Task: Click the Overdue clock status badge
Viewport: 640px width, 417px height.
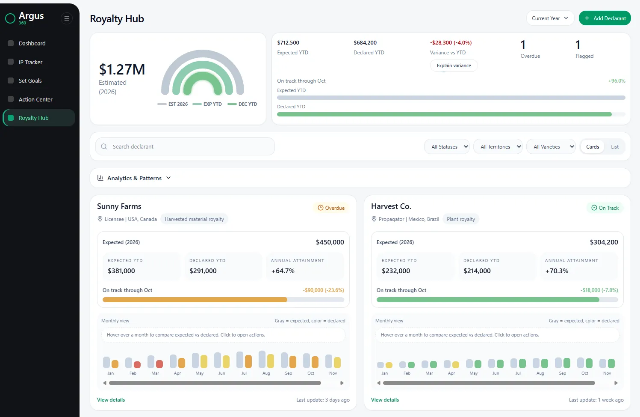Action: tap(331, 208)
